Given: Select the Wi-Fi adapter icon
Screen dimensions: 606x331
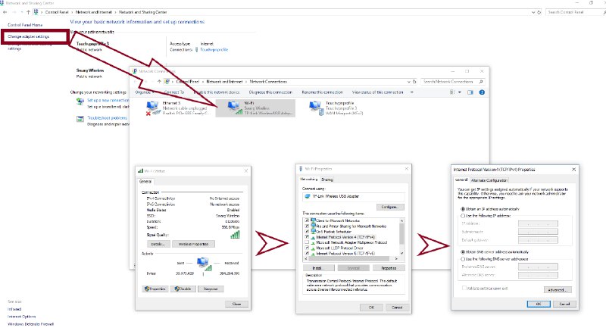Looking at the screenshot, I should pos(227,107).
